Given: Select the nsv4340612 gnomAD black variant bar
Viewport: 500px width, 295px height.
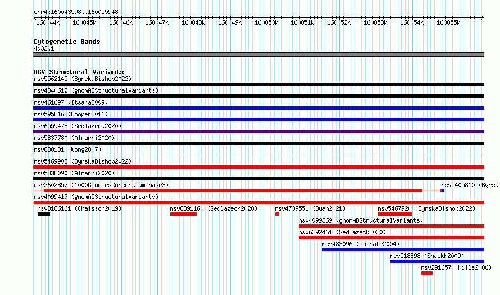Looking at the screenshot, I should point(258,96).
